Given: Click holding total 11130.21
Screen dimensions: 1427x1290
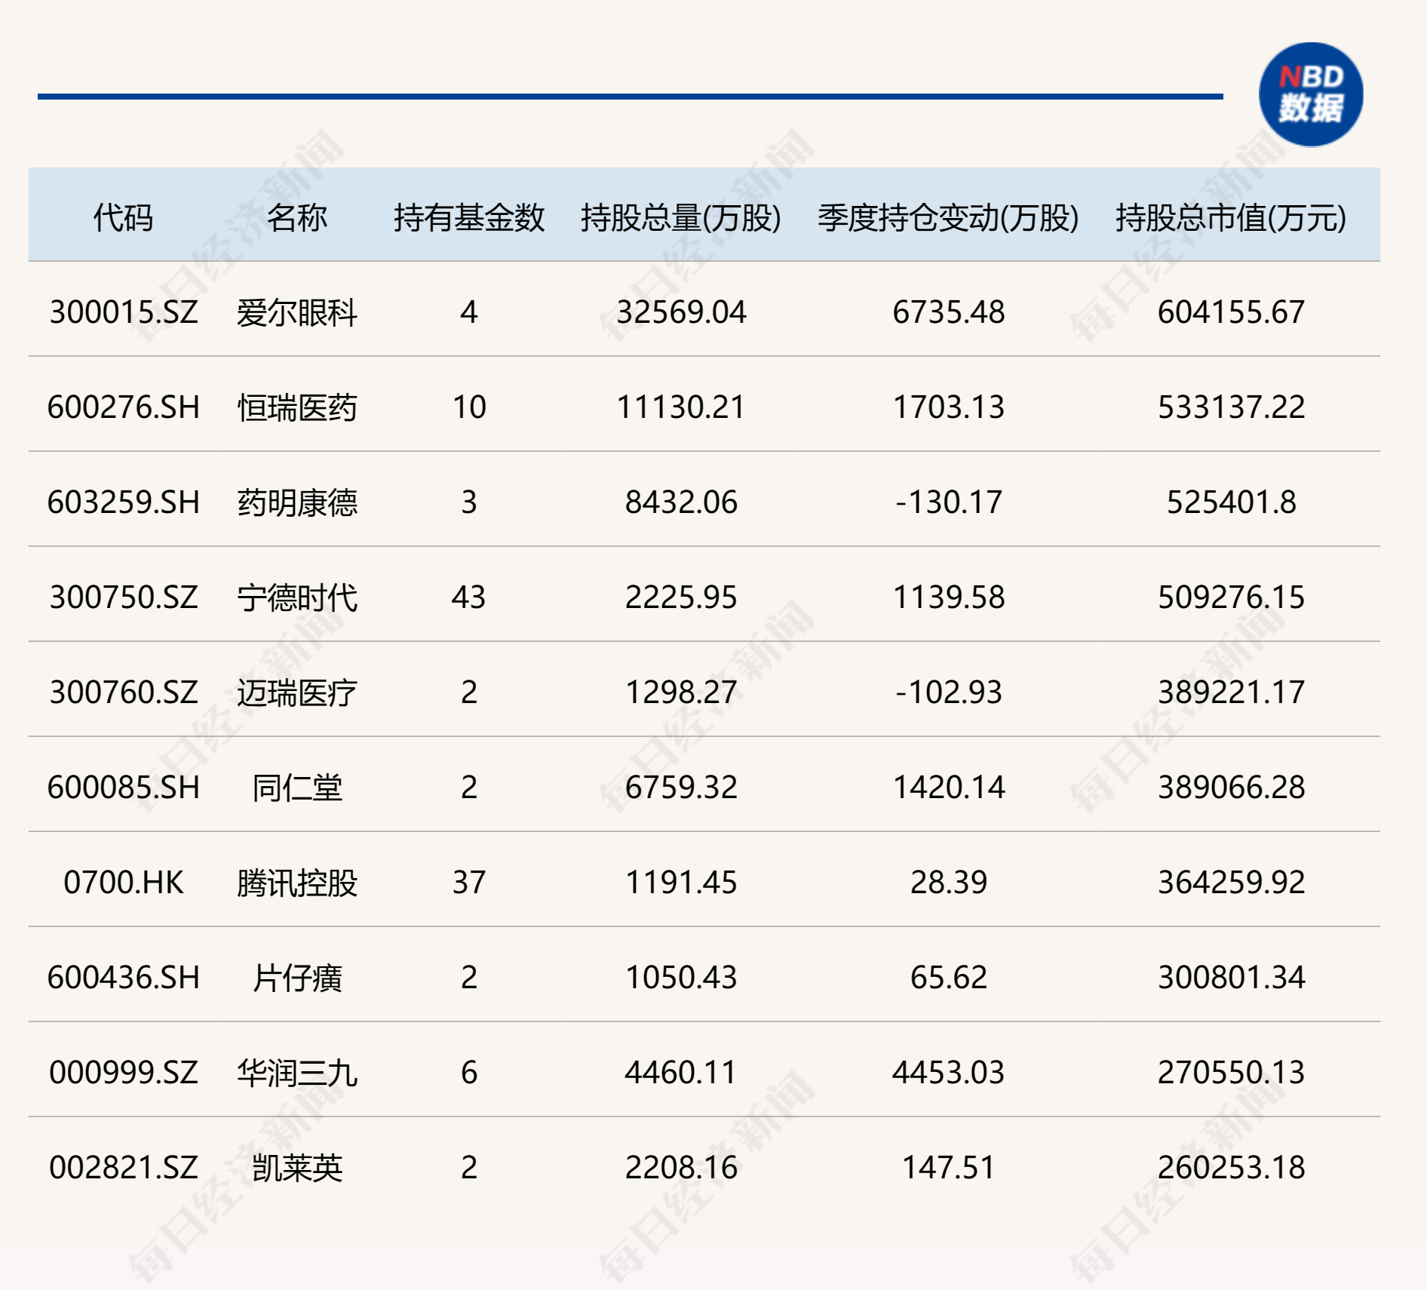Looking at the screenshot, I should point(681,407).
